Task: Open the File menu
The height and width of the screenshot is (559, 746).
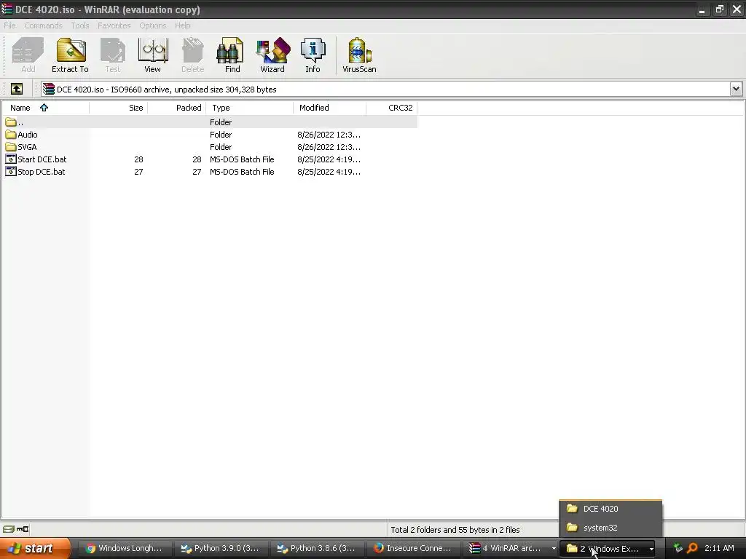Action: click(9, 25)
